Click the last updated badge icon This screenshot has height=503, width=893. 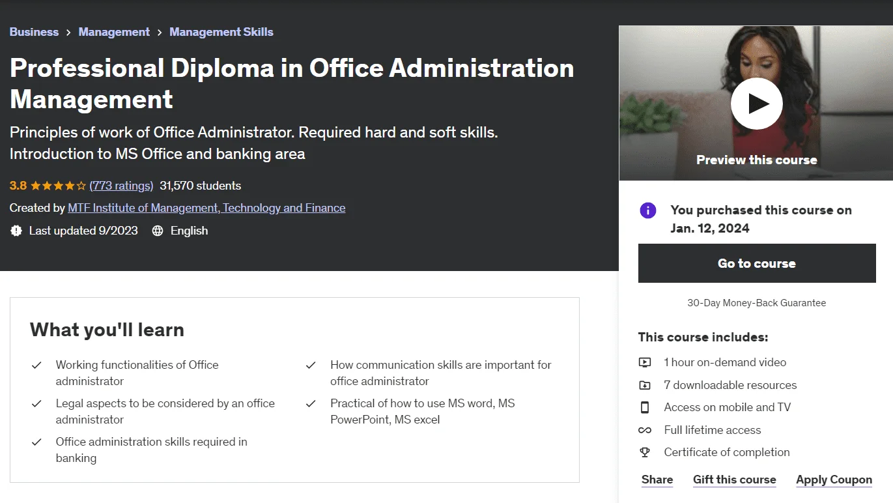tap(16, 231)
